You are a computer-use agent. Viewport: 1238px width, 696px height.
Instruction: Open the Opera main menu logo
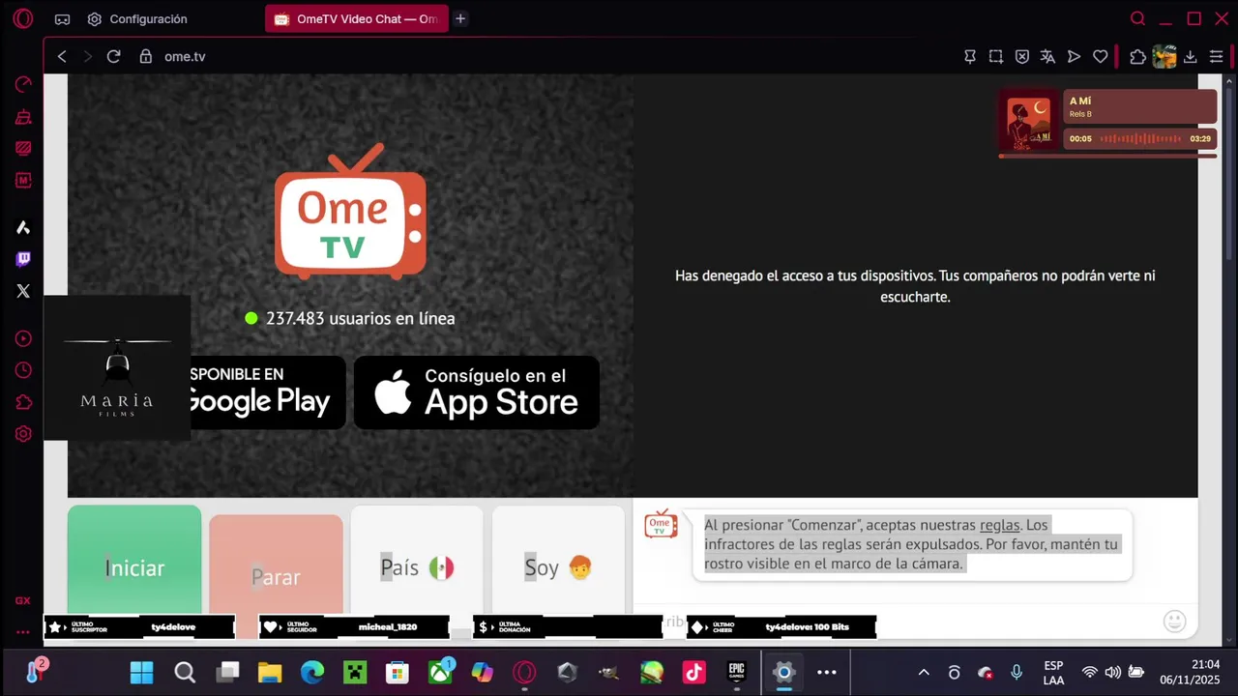coord(23,18)
